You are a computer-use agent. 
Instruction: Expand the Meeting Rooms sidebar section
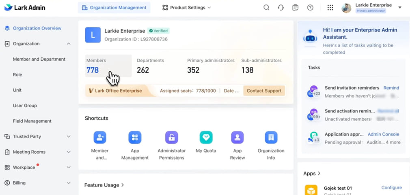(69, 152)
